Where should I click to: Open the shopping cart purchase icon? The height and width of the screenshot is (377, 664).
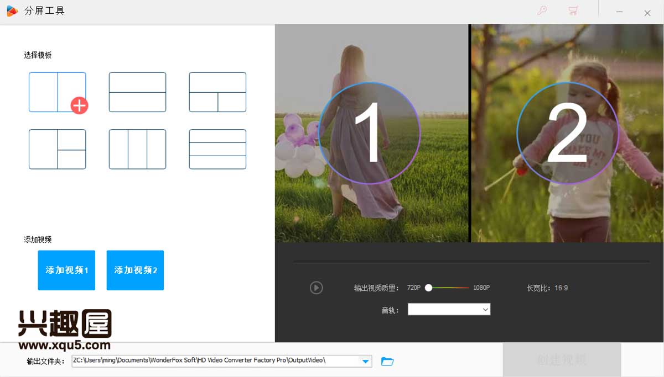point(573,10)
